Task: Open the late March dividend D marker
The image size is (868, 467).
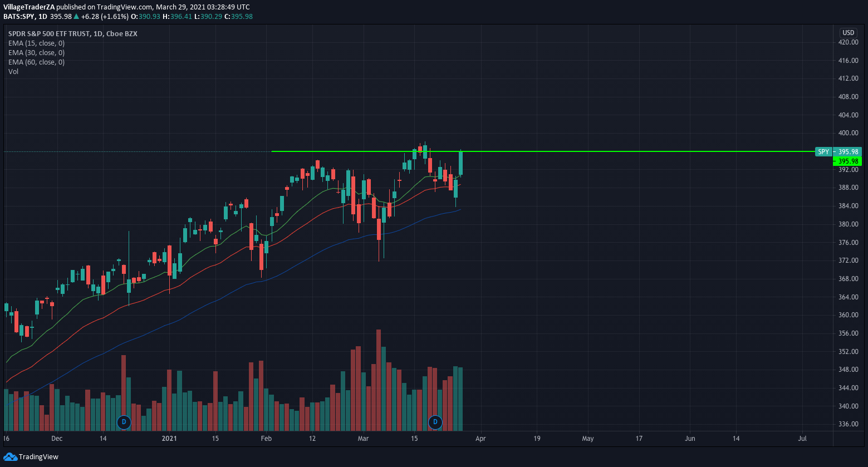Action: click(x=435, y=422)
